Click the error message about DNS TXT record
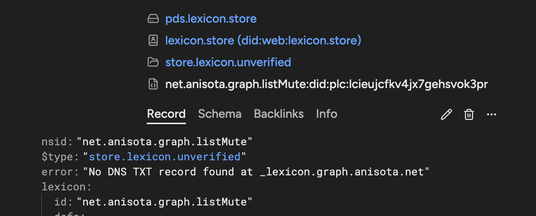536x216 pixels. click(256, 172)
